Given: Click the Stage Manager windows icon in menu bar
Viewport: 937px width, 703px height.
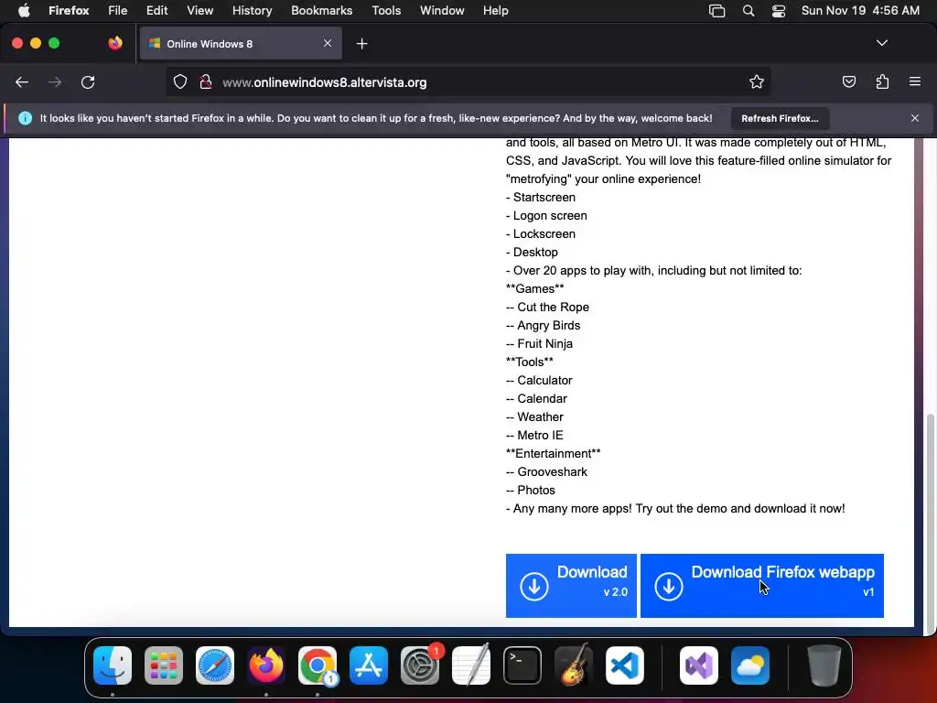Looking at the screenshot, I should pyautogui.click(x=716, y=11).
